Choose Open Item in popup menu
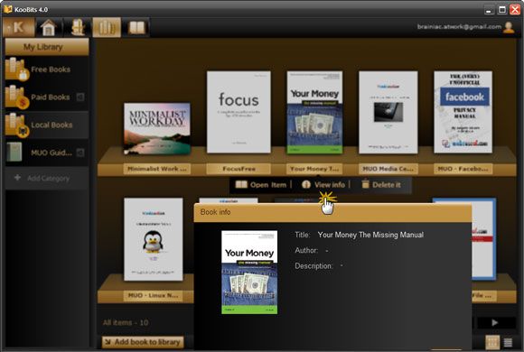The width and height of the screenshot is (524, 352). click(261, 185)
